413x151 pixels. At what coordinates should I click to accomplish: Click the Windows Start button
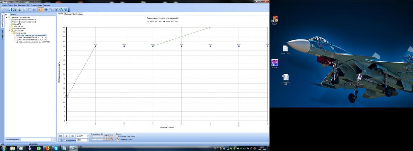pos(4,148)
